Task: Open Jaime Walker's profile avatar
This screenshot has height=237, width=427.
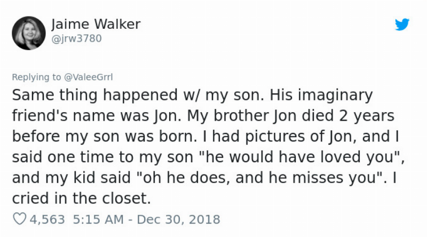Action: (x=28, y=33)
